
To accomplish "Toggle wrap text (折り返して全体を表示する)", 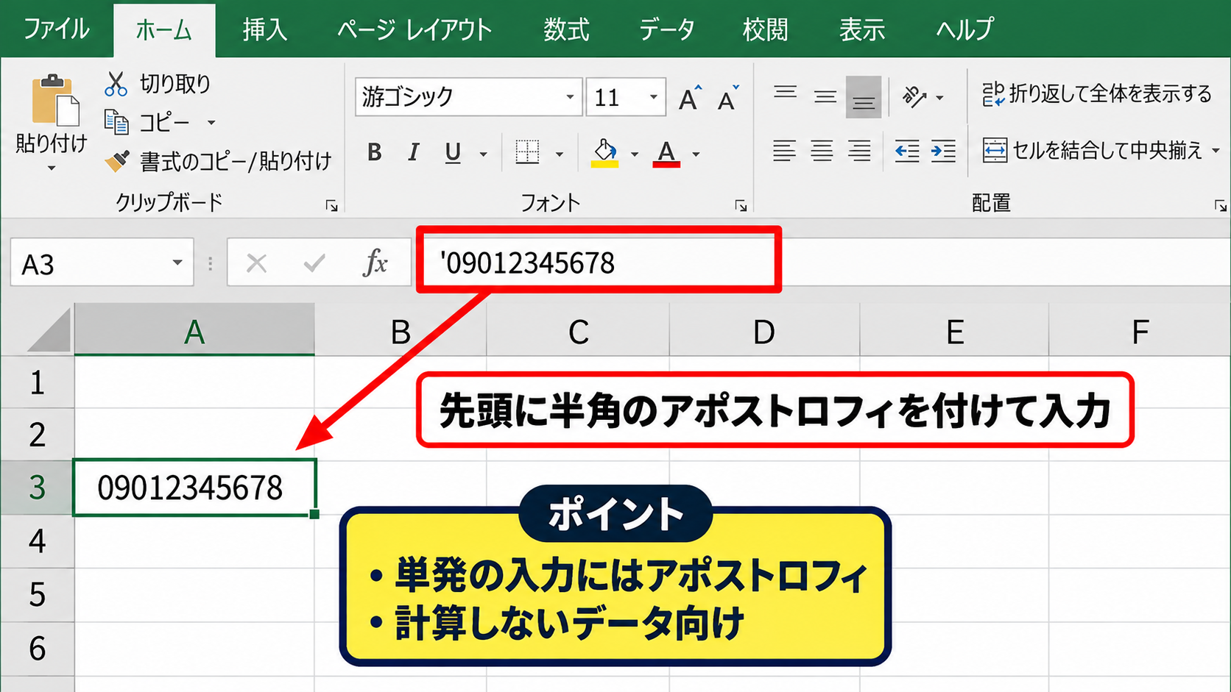I will [x=1097, y=94].
